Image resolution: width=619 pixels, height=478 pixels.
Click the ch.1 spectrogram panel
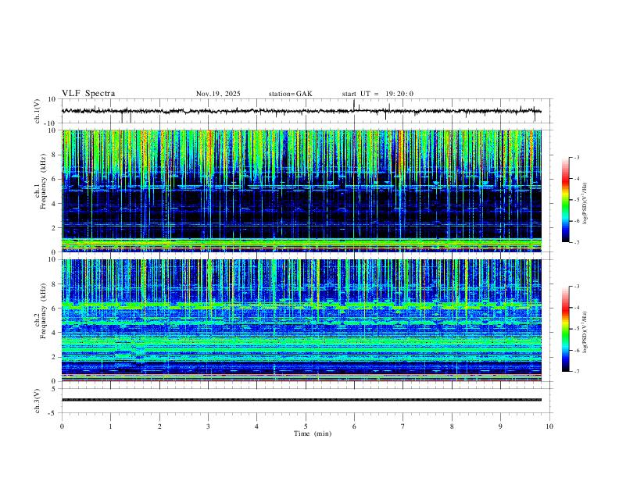coord(302,191)
